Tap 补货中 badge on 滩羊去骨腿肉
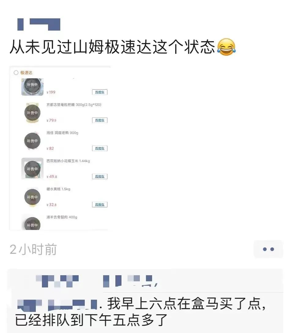The image size is (302, 333). click(32, 224)
